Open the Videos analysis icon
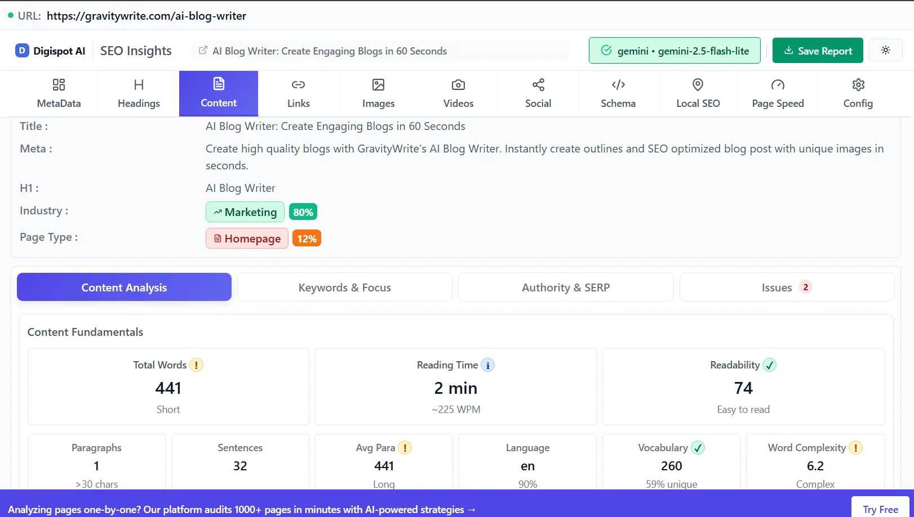914x517 pixels. coord(458,93)
